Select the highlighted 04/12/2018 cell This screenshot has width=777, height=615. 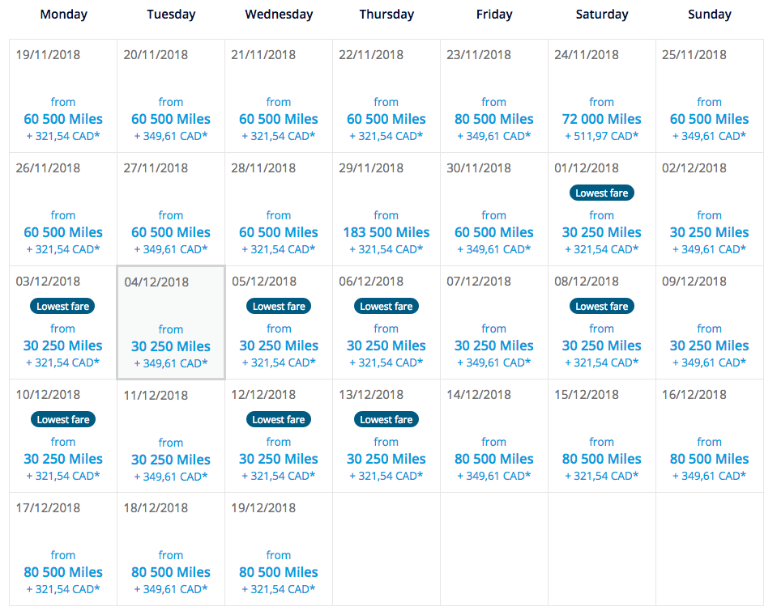tap(171, 323)
